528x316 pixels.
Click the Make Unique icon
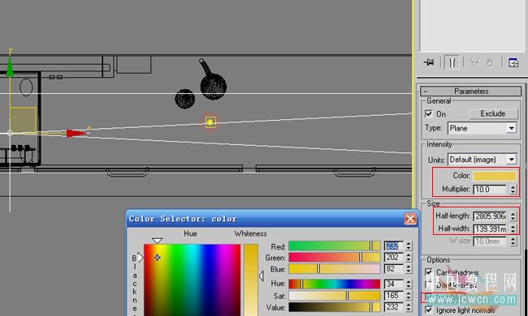pos(474,62)
